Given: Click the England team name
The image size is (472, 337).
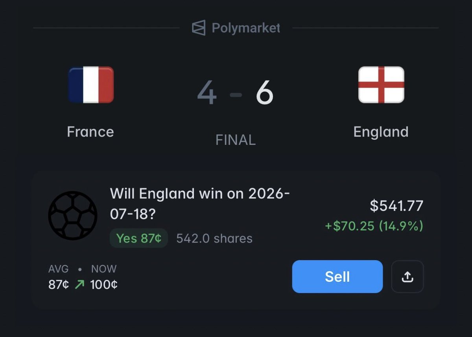Looking at the screenshot, I should pos(381,132).
